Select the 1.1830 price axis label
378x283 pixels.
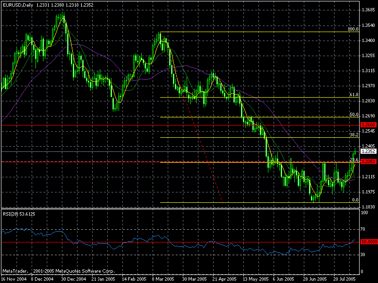pos(369,207)
